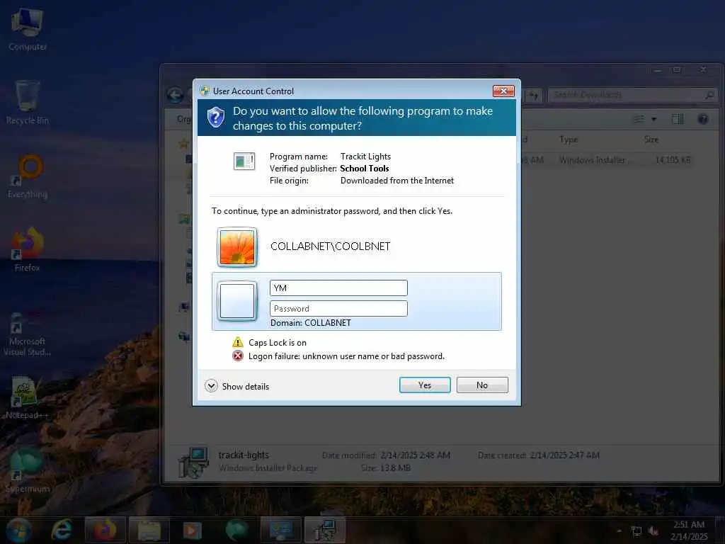Image resolution: width=725 pixels, height=544 pixels.
Task: Click the Password input field
Action: coord(338,309)
